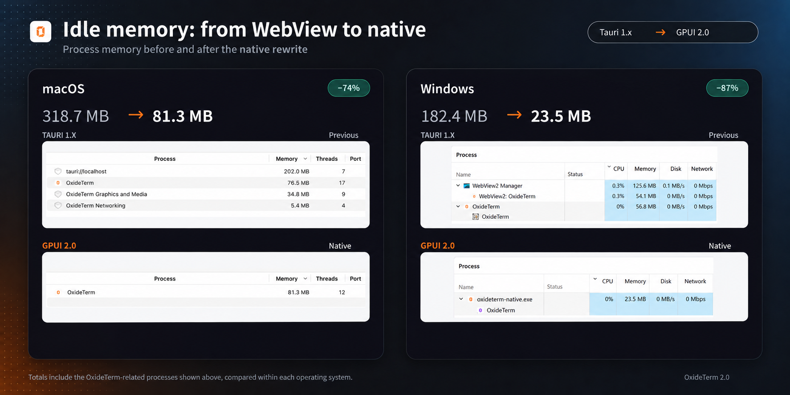Open the Memory sort chevron in the macOS GPUI table
Image resolution: width=790 pixels, height=395 pixels.
pos(305,278)
